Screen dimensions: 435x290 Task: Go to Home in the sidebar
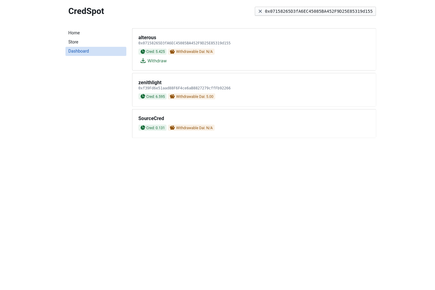[x=96, y=33]
